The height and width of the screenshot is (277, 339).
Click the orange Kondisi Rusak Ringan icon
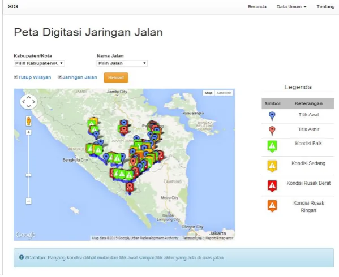[x=272, y=206]
